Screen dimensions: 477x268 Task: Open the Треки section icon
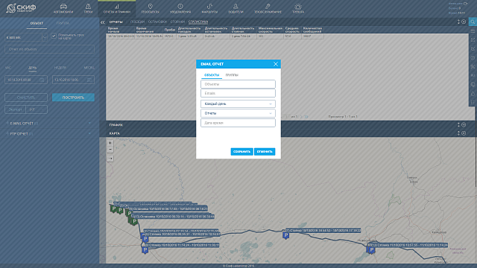[x=88, y=8]
